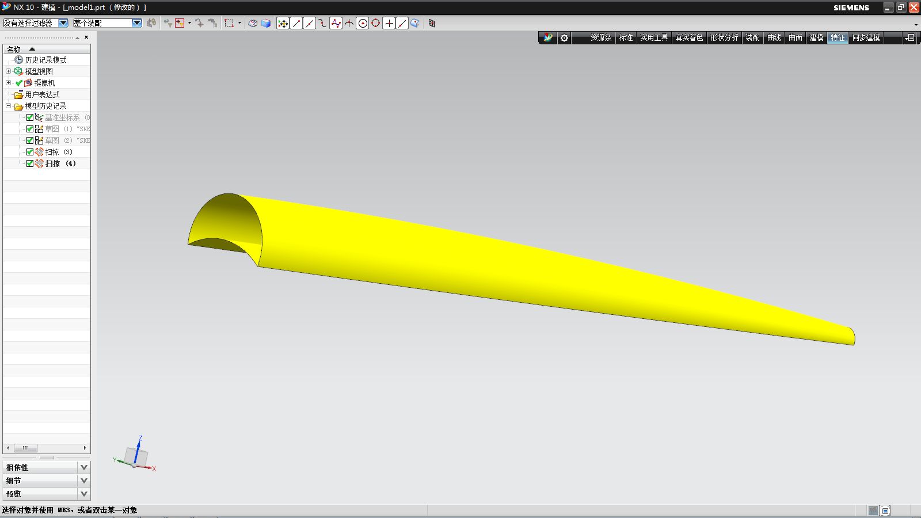Switch to the 曲面 tab

(x=796, y=38)
